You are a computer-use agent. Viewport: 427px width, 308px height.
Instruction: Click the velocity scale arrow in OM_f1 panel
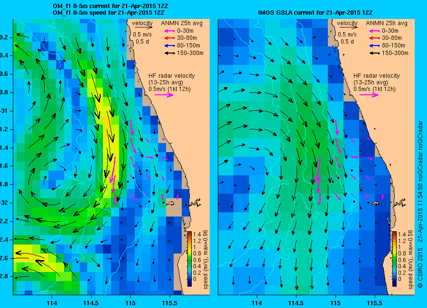143,27
